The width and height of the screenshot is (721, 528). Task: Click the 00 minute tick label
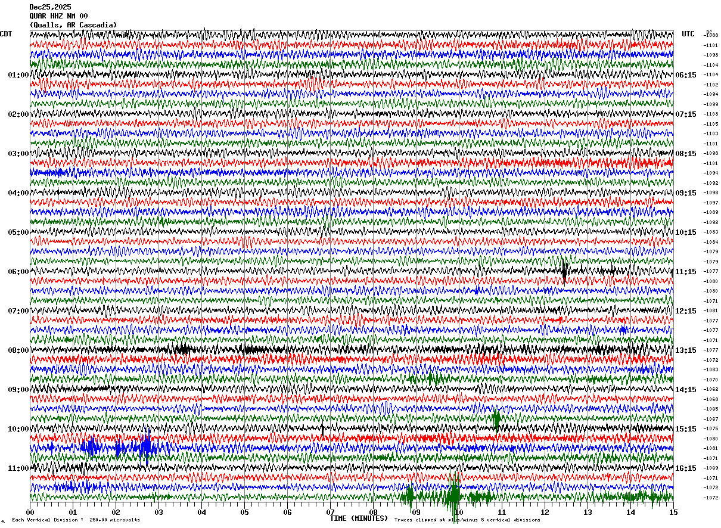click(x=30, y=512)
